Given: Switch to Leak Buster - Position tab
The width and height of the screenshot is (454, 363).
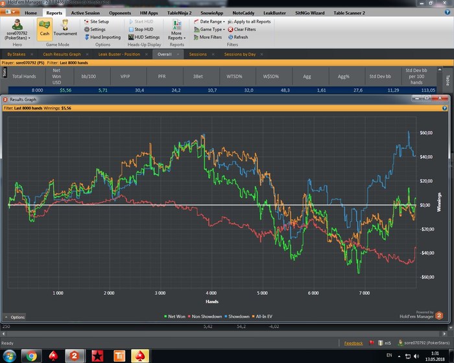Looking at the screenshot, I should click(x=119, y=54).
